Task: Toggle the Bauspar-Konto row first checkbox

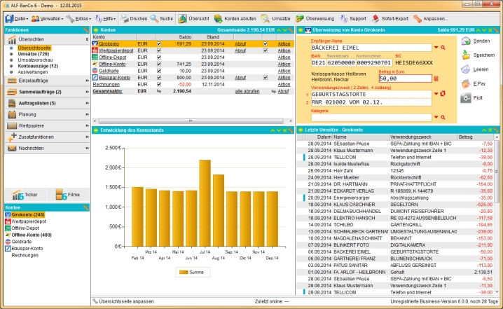Action: pos(160,78)
